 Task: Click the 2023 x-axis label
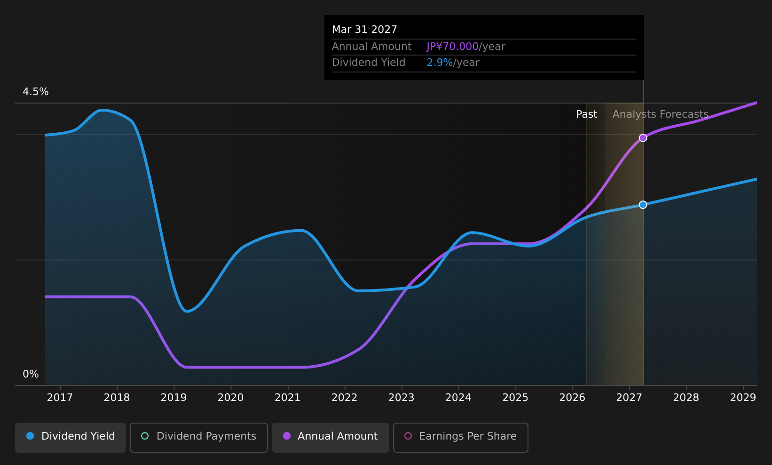(x=401, y=398)
